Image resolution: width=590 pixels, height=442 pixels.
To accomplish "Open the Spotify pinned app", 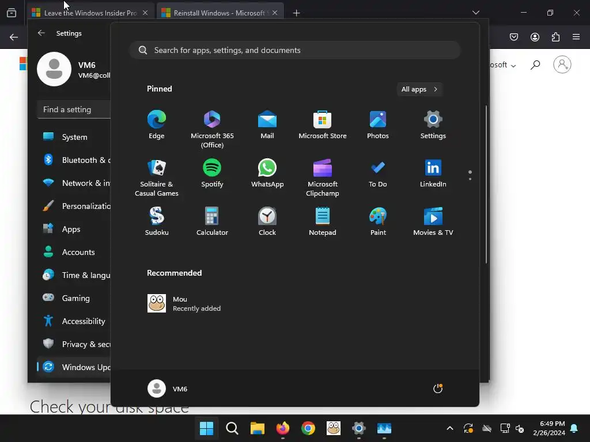I will [x=212, y=173].
